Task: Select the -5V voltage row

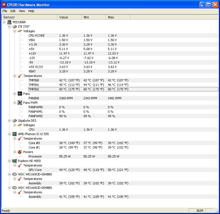Action: (123, 62)
